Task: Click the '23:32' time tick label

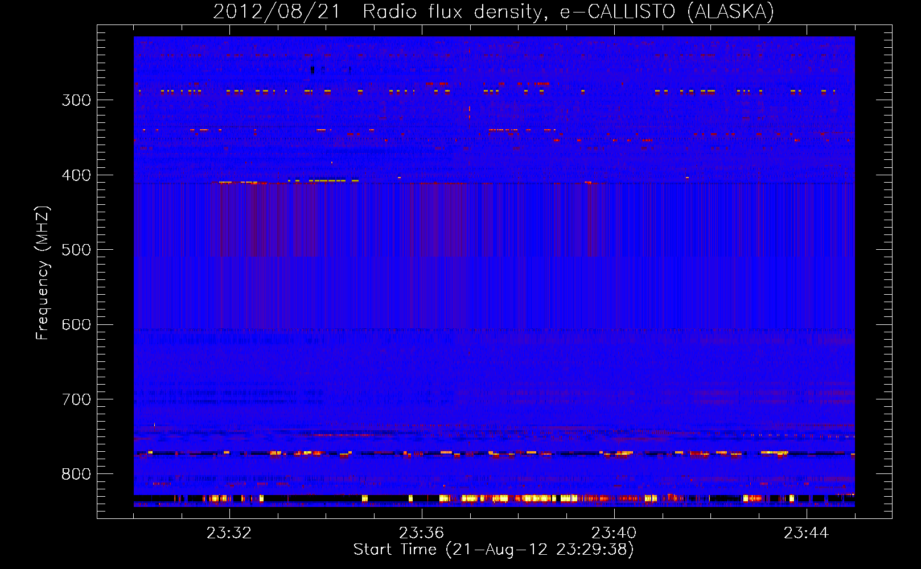Action: coord(229,533)
